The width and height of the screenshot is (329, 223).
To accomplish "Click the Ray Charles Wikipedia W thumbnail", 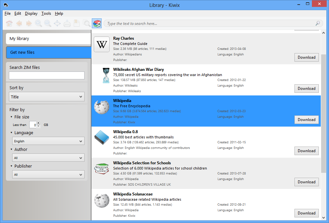I will click(102, 44).
